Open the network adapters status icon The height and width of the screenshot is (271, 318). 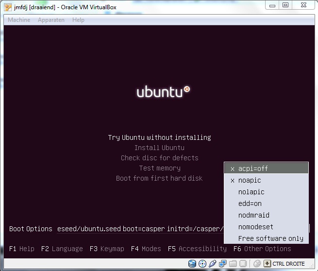[x=222, y=264]
